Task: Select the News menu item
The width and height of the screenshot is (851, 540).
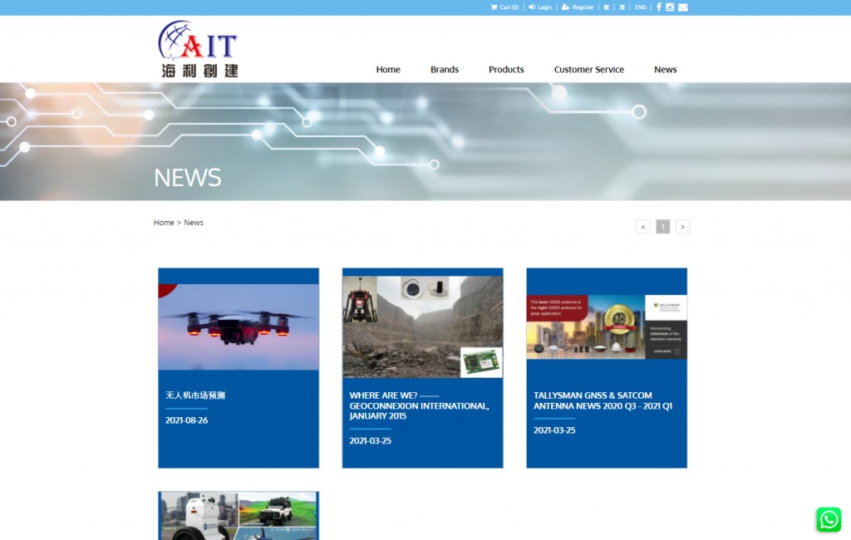Action: [x=665, y=70]
